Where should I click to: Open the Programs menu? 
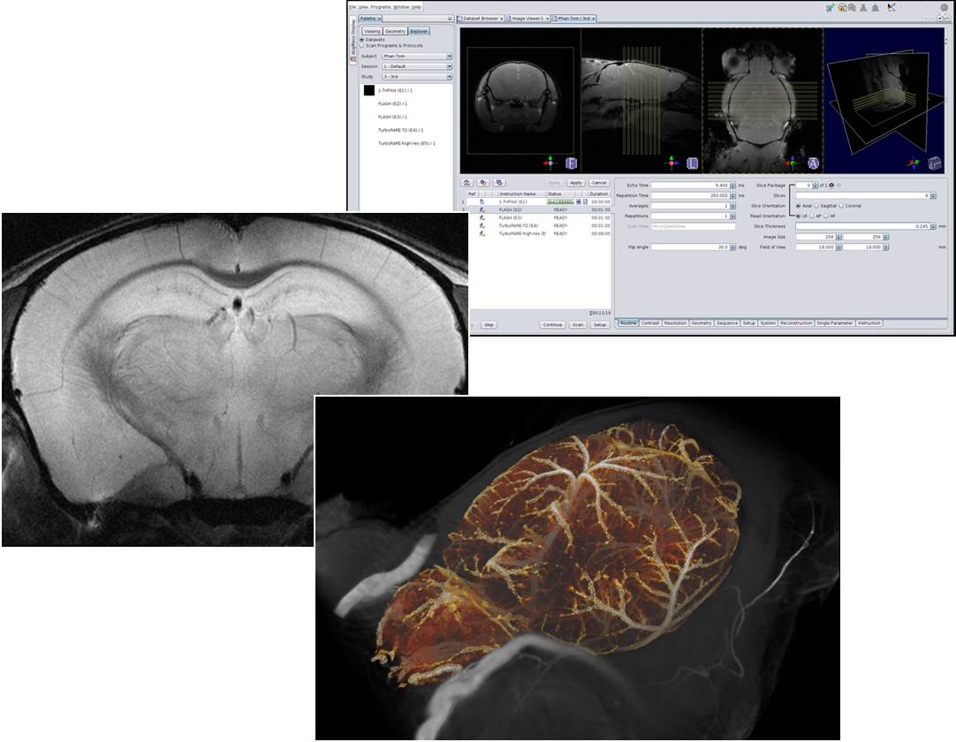(x=380, y=6)
